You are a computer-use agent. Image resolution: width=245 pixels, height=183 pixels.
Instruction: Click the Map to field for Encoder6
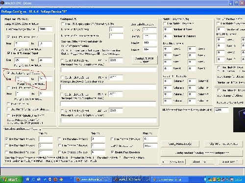[98, 152]
